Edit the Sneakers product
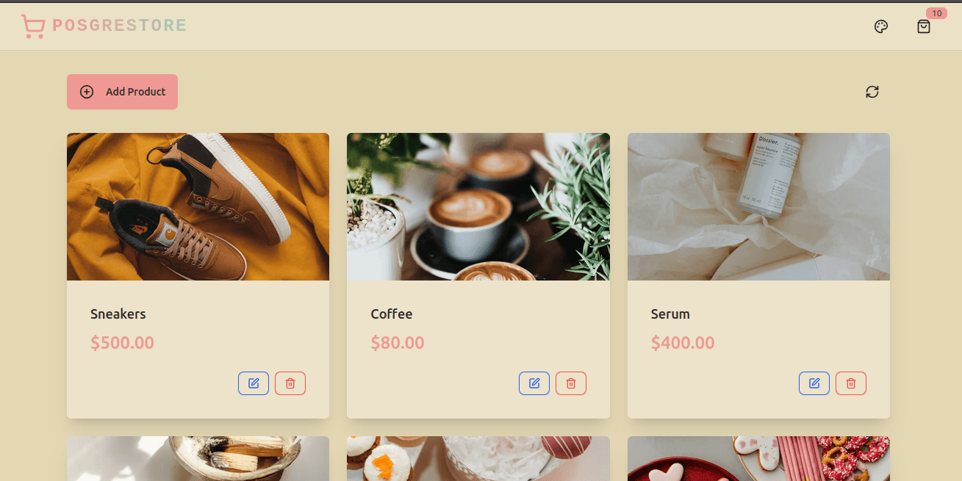Screen dimensions: 962x481 254,383
